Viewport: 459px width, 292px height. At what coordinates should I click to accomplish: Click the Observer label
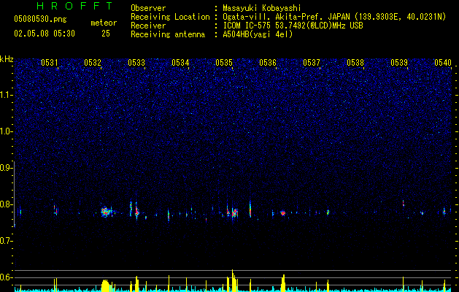click(x=148, y=8)
